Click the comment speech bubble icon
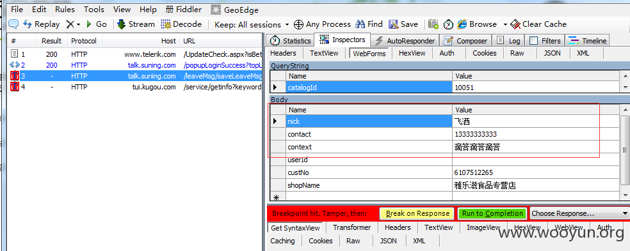 13,24
